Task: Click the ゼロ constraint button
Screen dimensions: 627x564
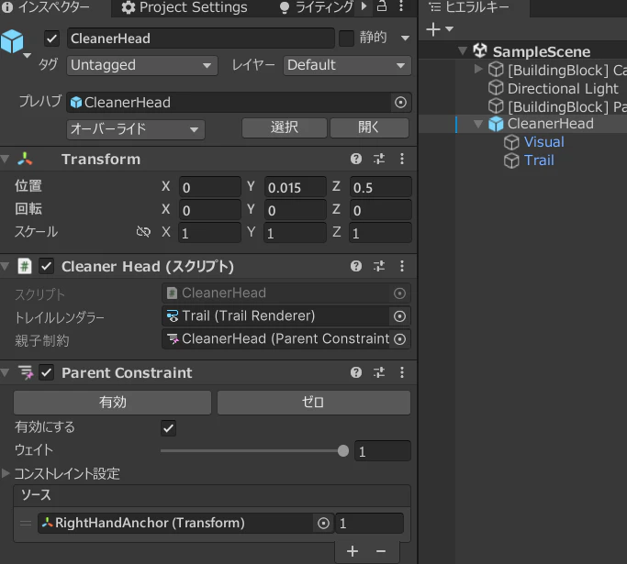Action: 314,403
